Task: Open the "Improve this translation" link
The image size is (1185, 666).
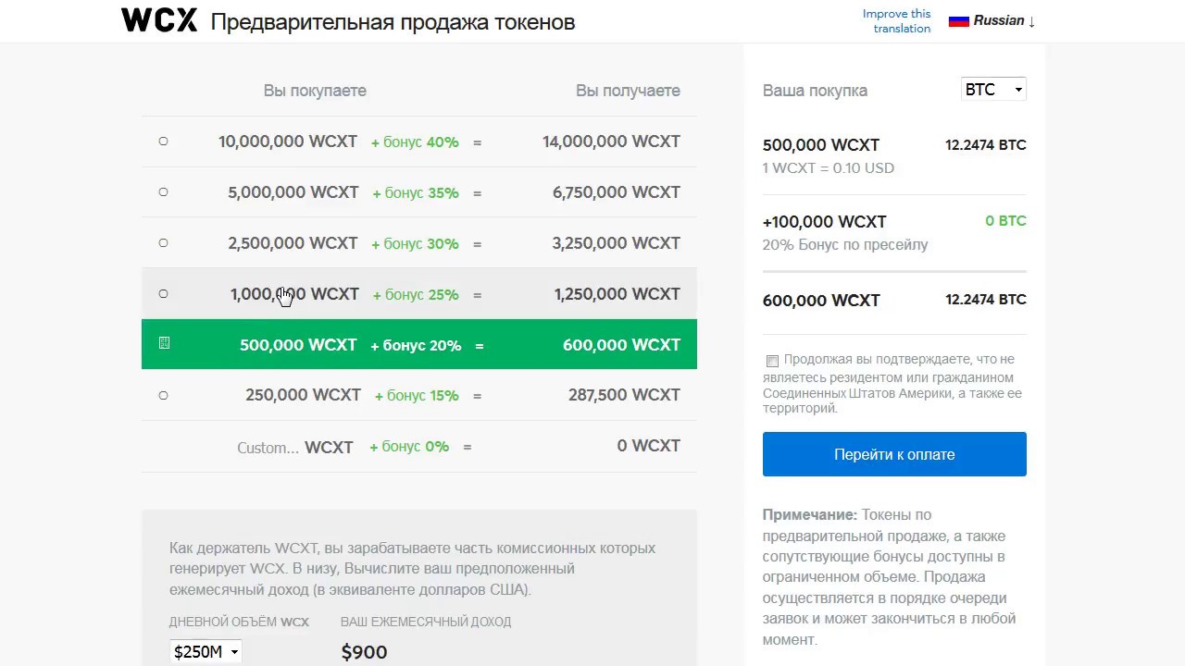Action: pyautogui.click(x=896, y=20)
